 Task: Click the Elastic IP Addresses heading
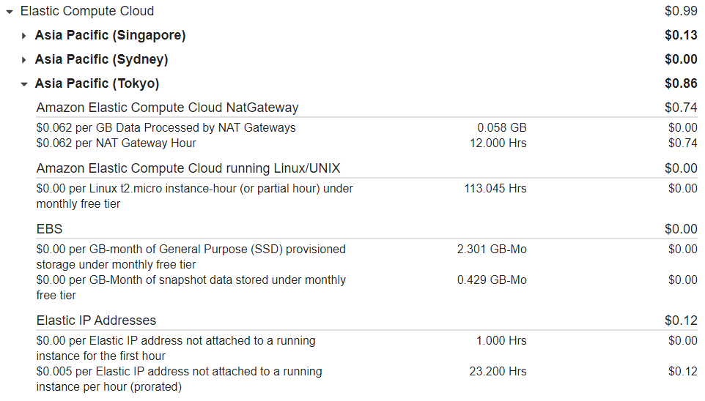[96, 321]
